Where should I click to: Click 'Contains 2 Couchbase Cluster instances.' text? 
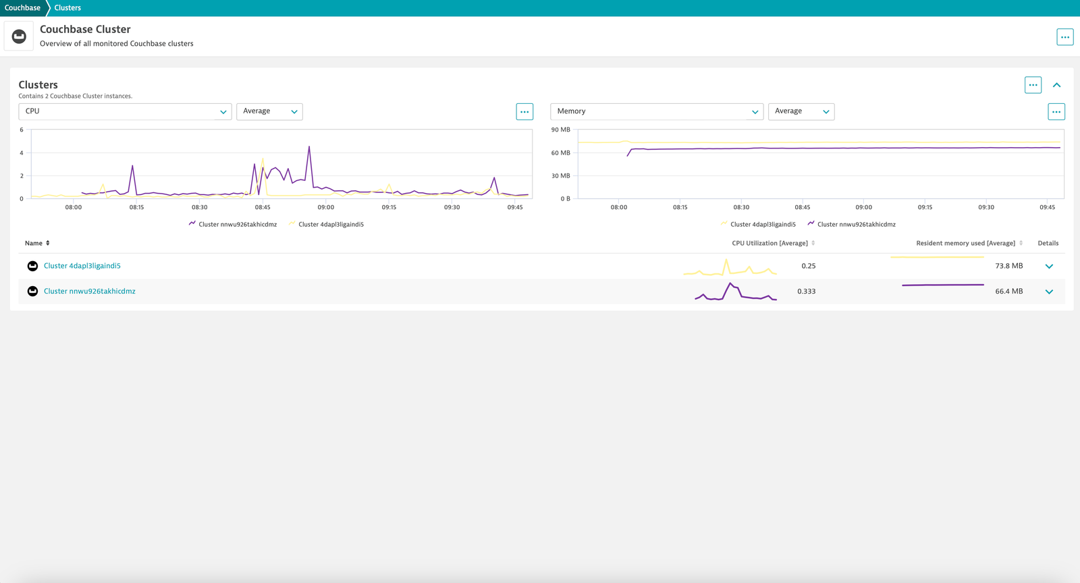click(x=76, y=96)
